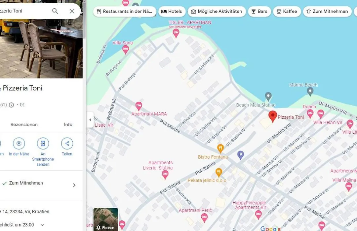Screen dimensions: 357x231
Task: Click the address text 23234, Vir, Kroatien
Action: 29,212
